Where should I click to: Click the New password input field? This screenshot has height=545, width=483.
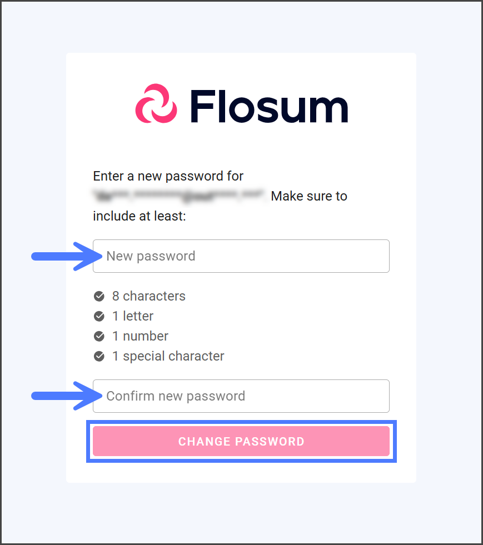tap(241, 256)
